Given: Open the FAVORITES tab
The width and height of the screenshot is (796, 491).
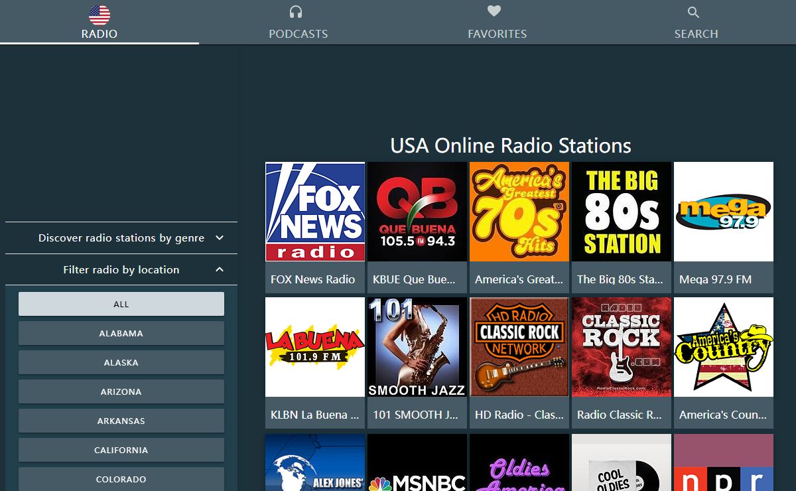Looking at the screenshot, I should (497, 22).
